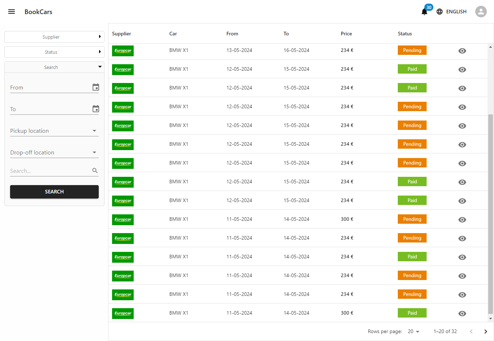Click the Rows per page label
The height and width of the screenshot is (341, 494).
coord(385,331)
